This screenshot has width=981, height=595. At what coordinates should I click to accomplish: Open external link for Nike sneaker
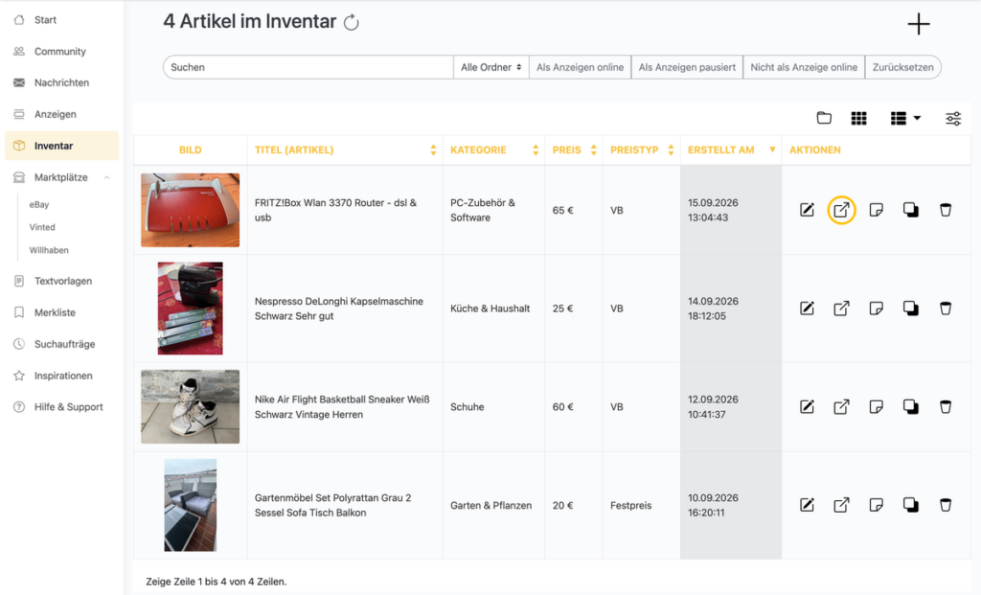[841, 406]
